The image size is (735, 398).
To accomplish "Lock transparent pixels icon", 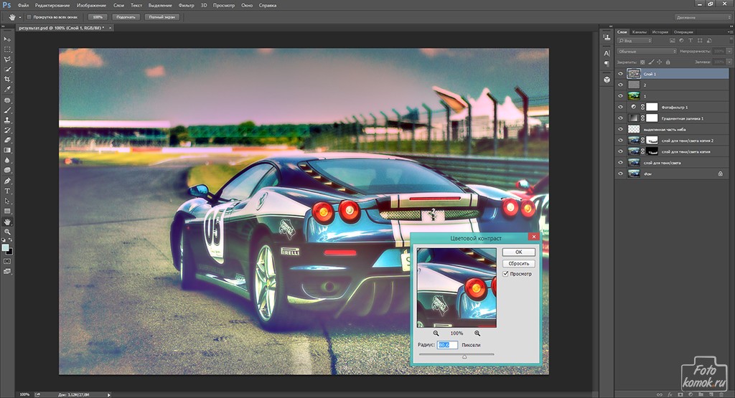I will point(642,62).
